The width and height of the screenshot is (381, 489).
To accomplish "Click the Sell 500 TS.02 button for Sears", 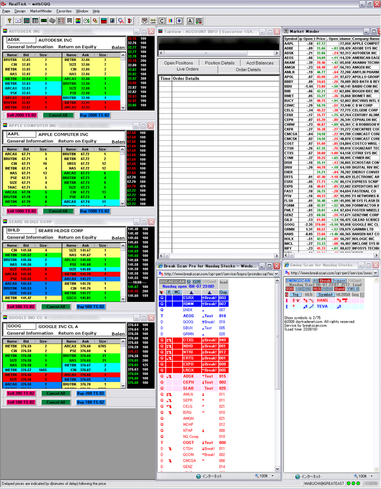I will (x=21, y=306).
